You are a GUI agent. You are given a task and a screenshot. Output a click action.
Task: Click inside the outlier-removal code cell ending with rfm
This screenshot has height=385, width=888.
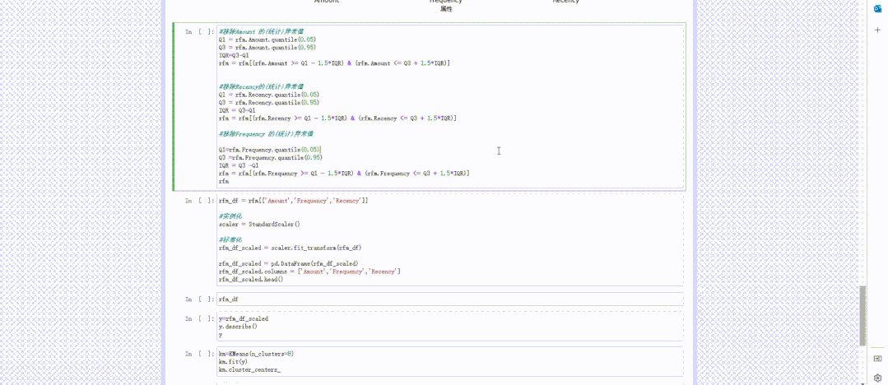point(450,106)
